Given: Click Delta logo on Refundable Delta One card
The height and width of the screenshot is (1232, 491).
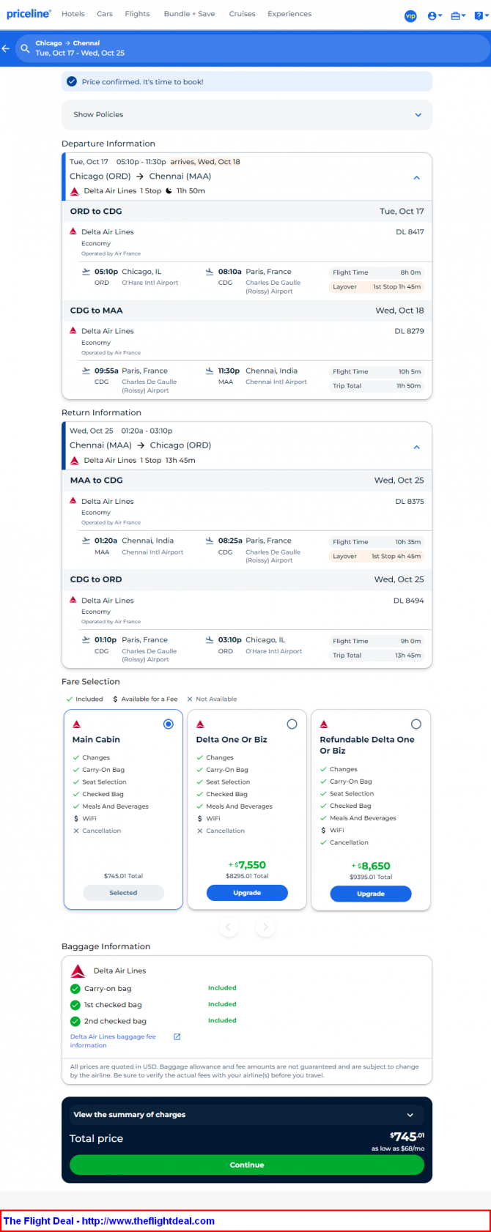Looking at the screenshot, I should click(324, 724).
